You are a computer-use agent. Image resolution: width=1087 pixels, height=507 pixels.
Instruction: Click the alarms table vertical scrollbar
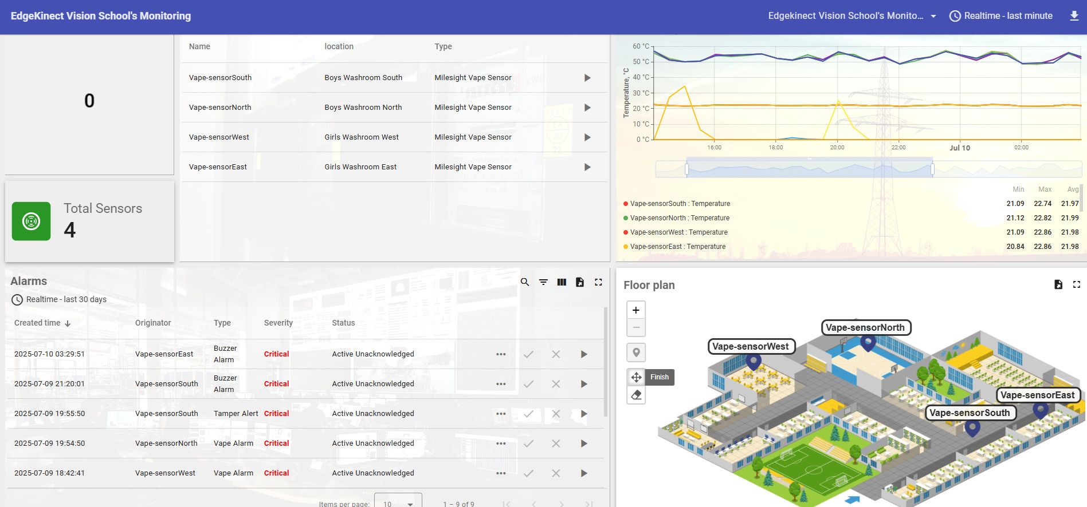[x=606, y=362]
